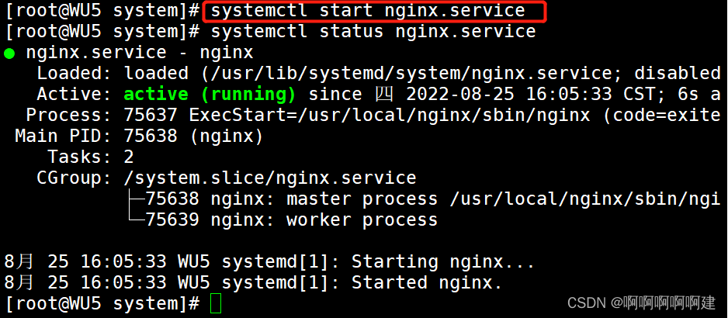Click the 'CGroup:' label
The image size is (728, 318).
pyautogui.click(x=75, y=178)
